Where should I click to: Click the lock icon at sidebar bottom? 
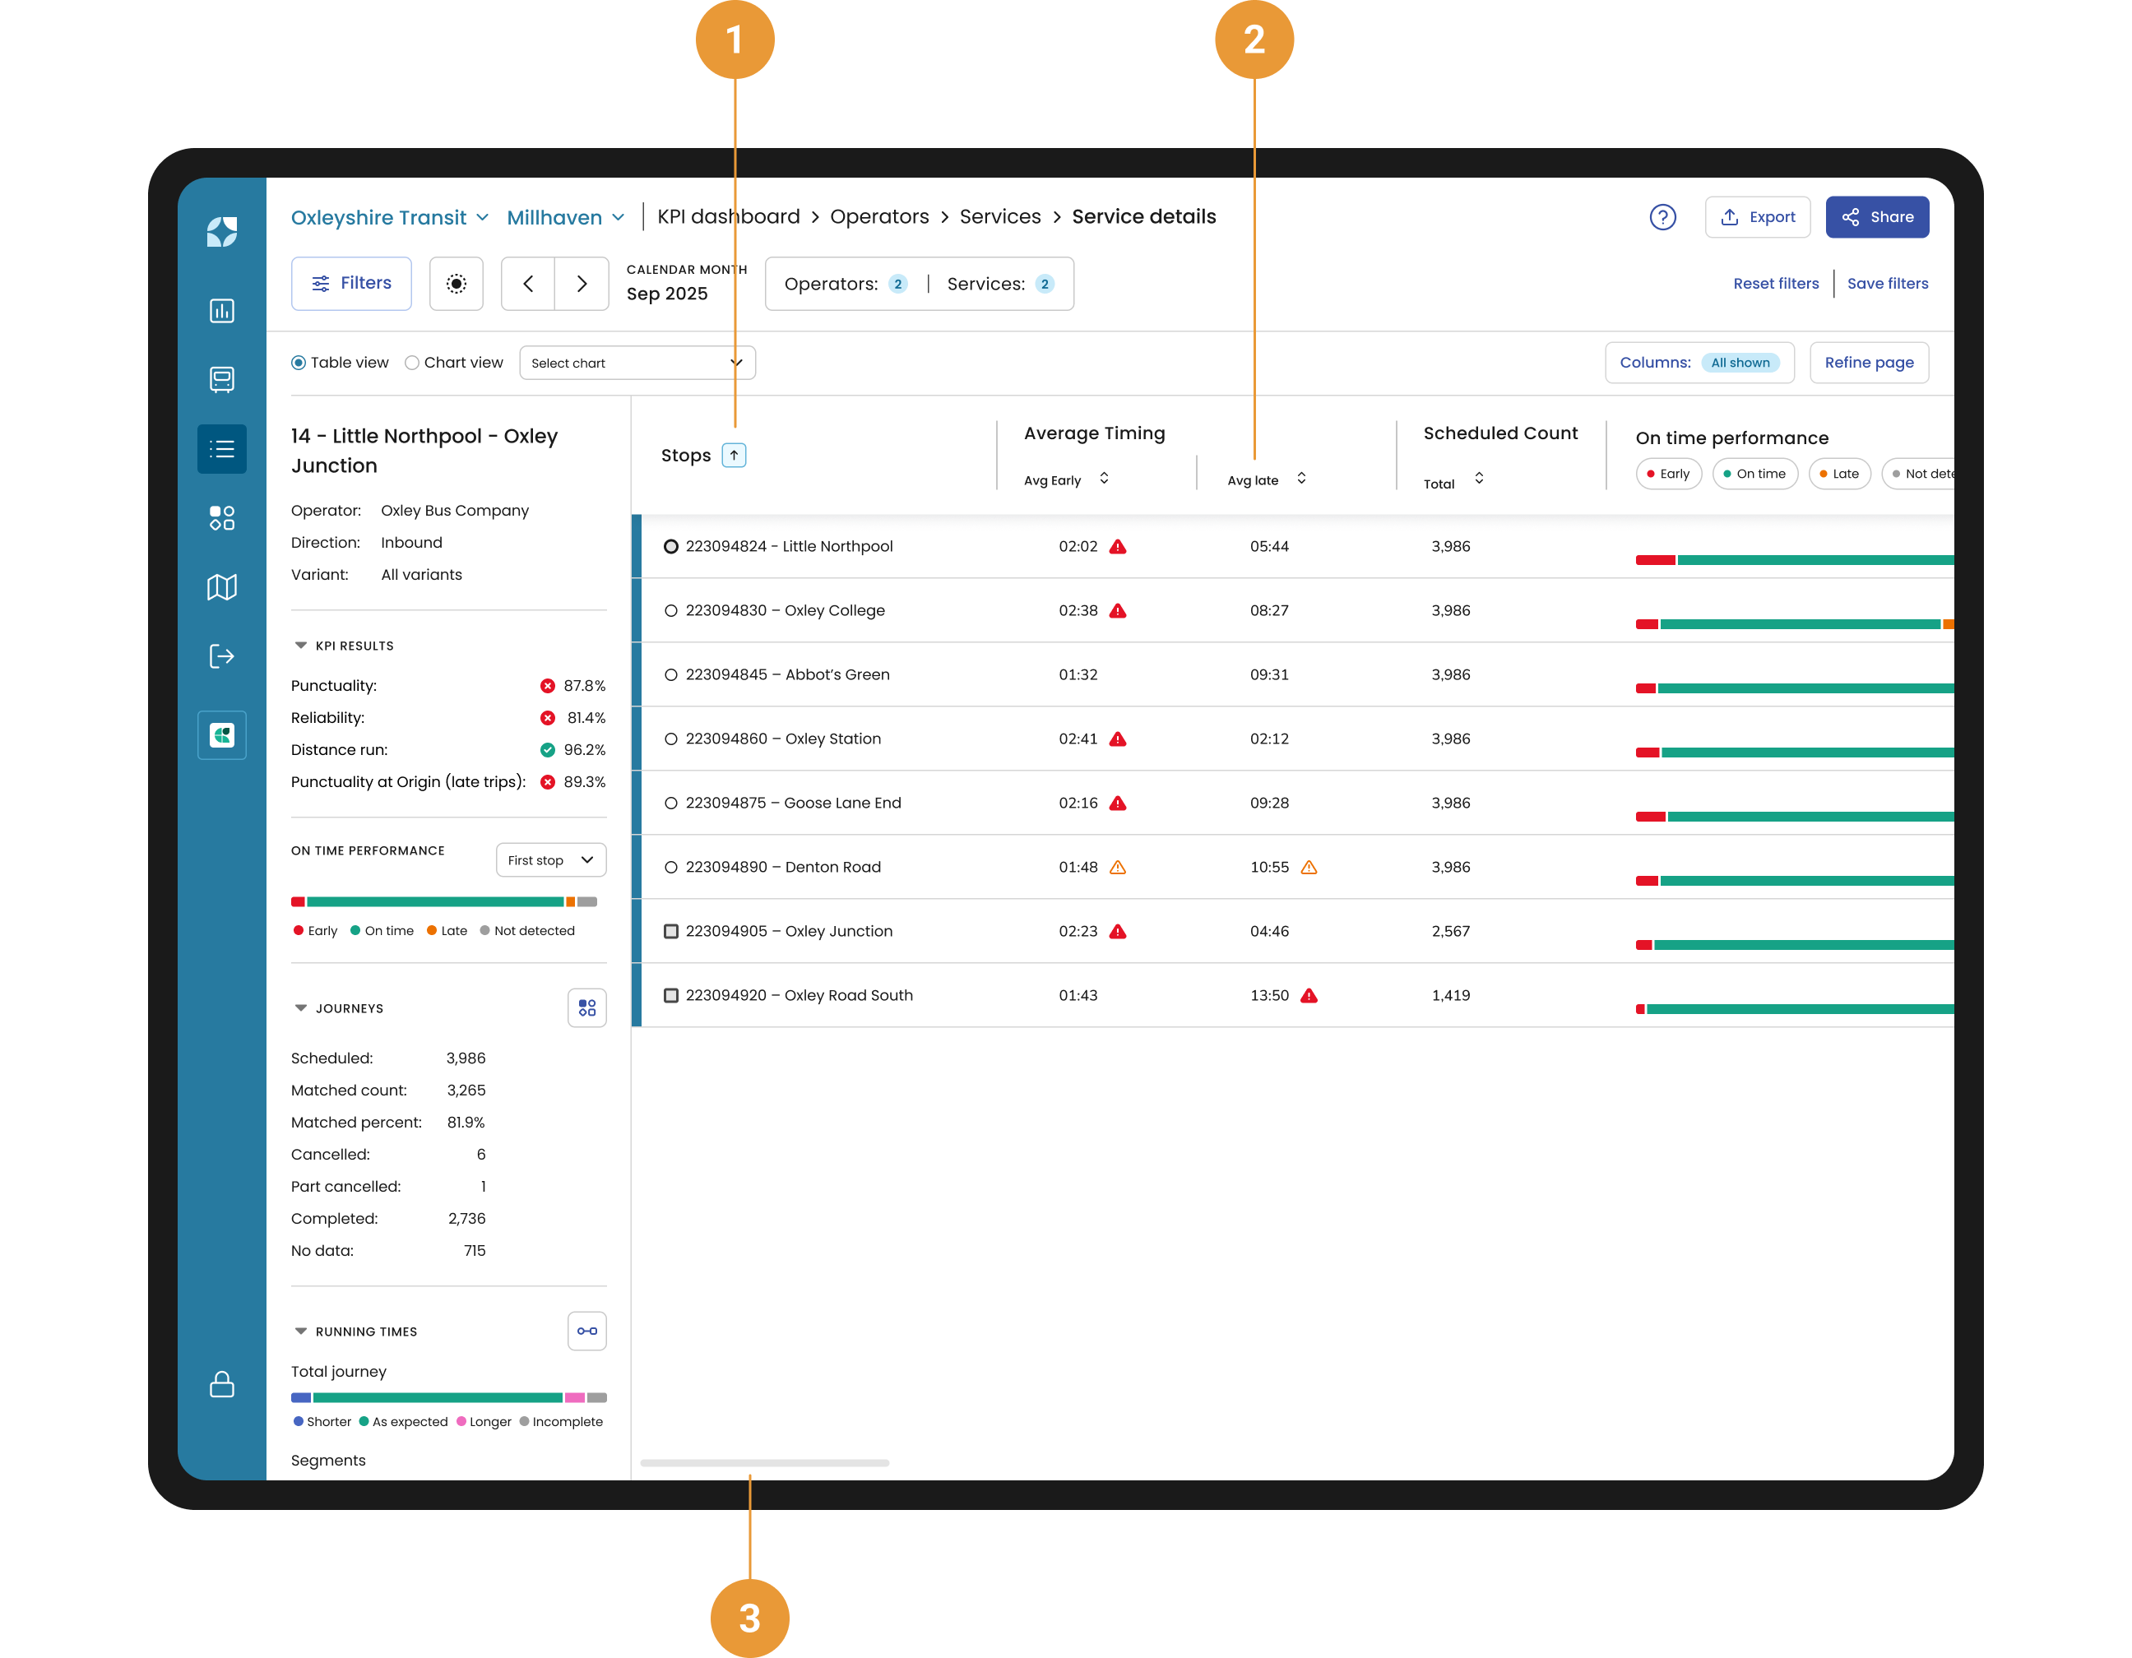(221, 1384)
